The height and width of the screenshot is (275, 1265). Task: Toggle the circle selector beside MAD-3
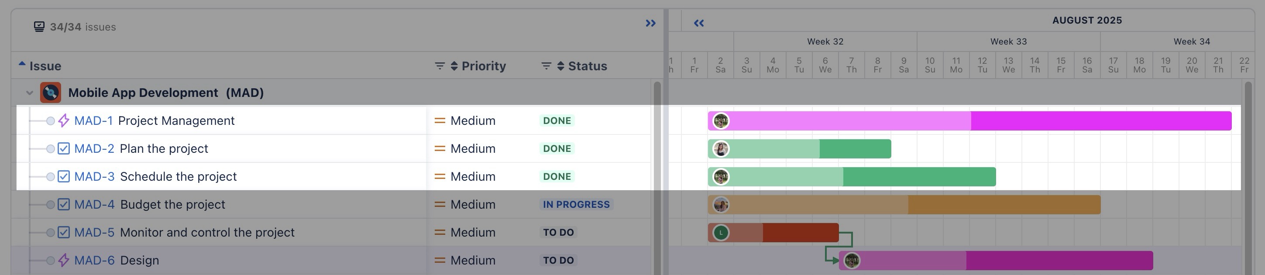tap(50, 177)
